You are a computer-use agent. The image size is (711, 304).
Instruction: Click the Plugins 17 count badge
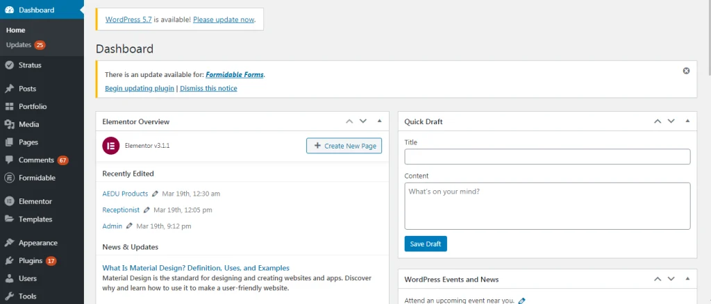tap(51, 261)
